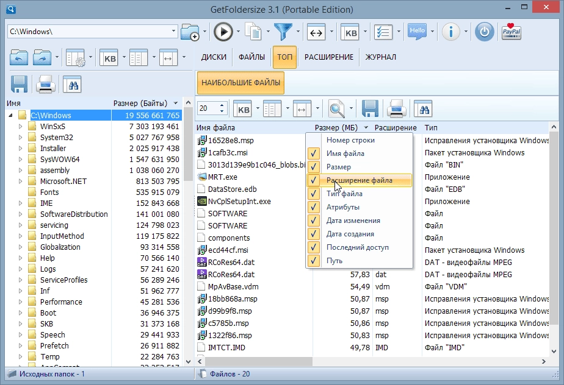564x385 pixels.
Task: Click the НАИБОЛЬШИЕ ФАЙЛЫ button
Action: pos(240,83)
